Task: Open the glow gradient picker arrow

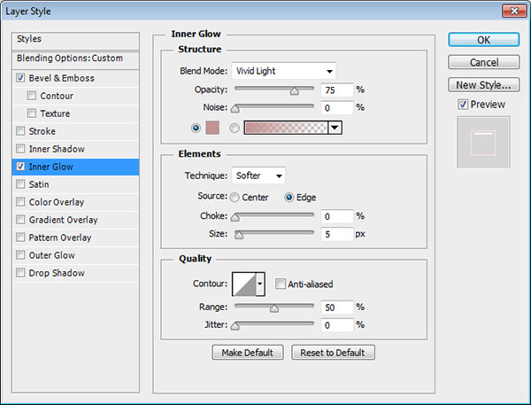Action: 335,127
